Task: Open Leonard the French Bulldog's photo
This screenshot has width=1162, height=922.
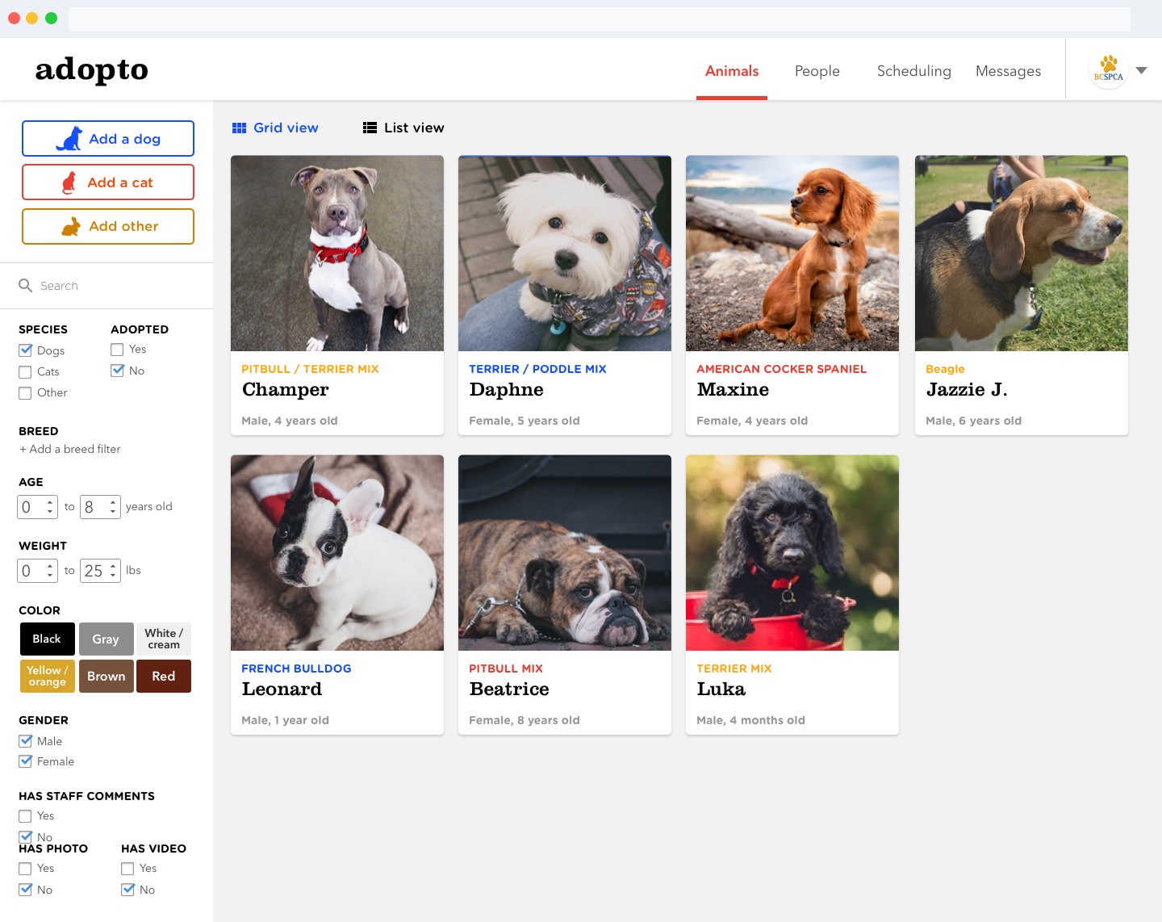Action: coord(337,553)
